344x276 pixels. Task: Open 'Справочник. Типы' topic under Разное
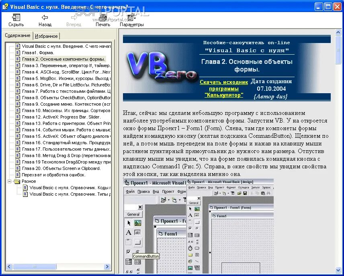(70, 194)
